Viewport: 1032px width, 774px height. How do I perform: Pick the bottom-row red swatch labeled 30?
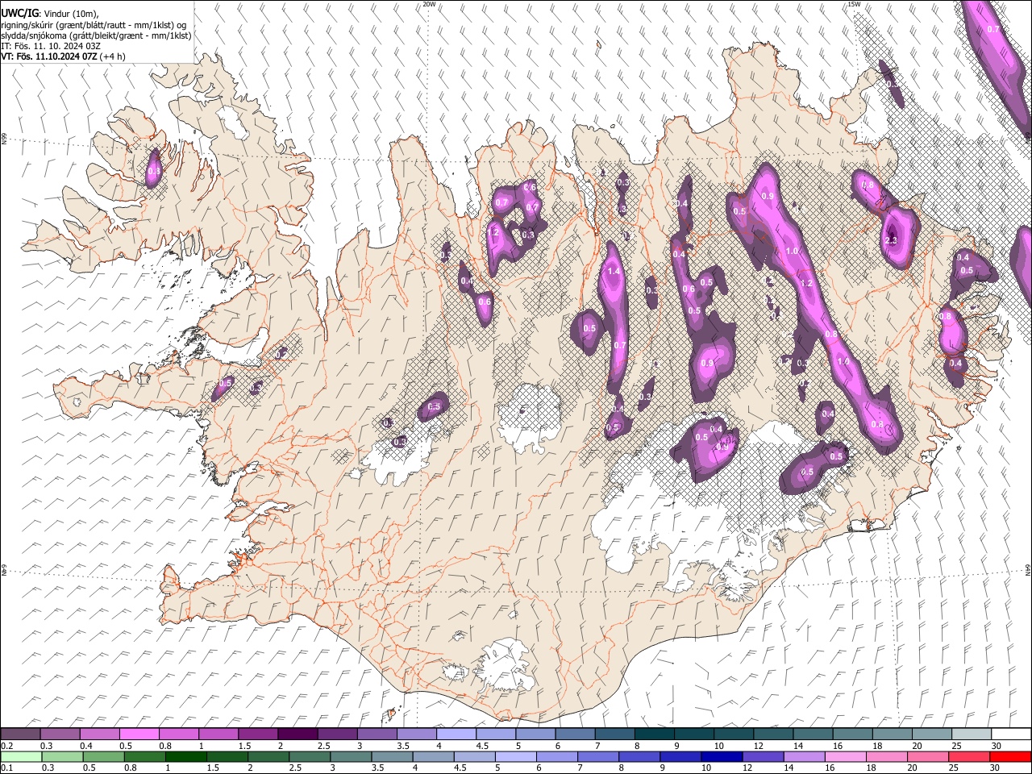tap(1011, 756)
